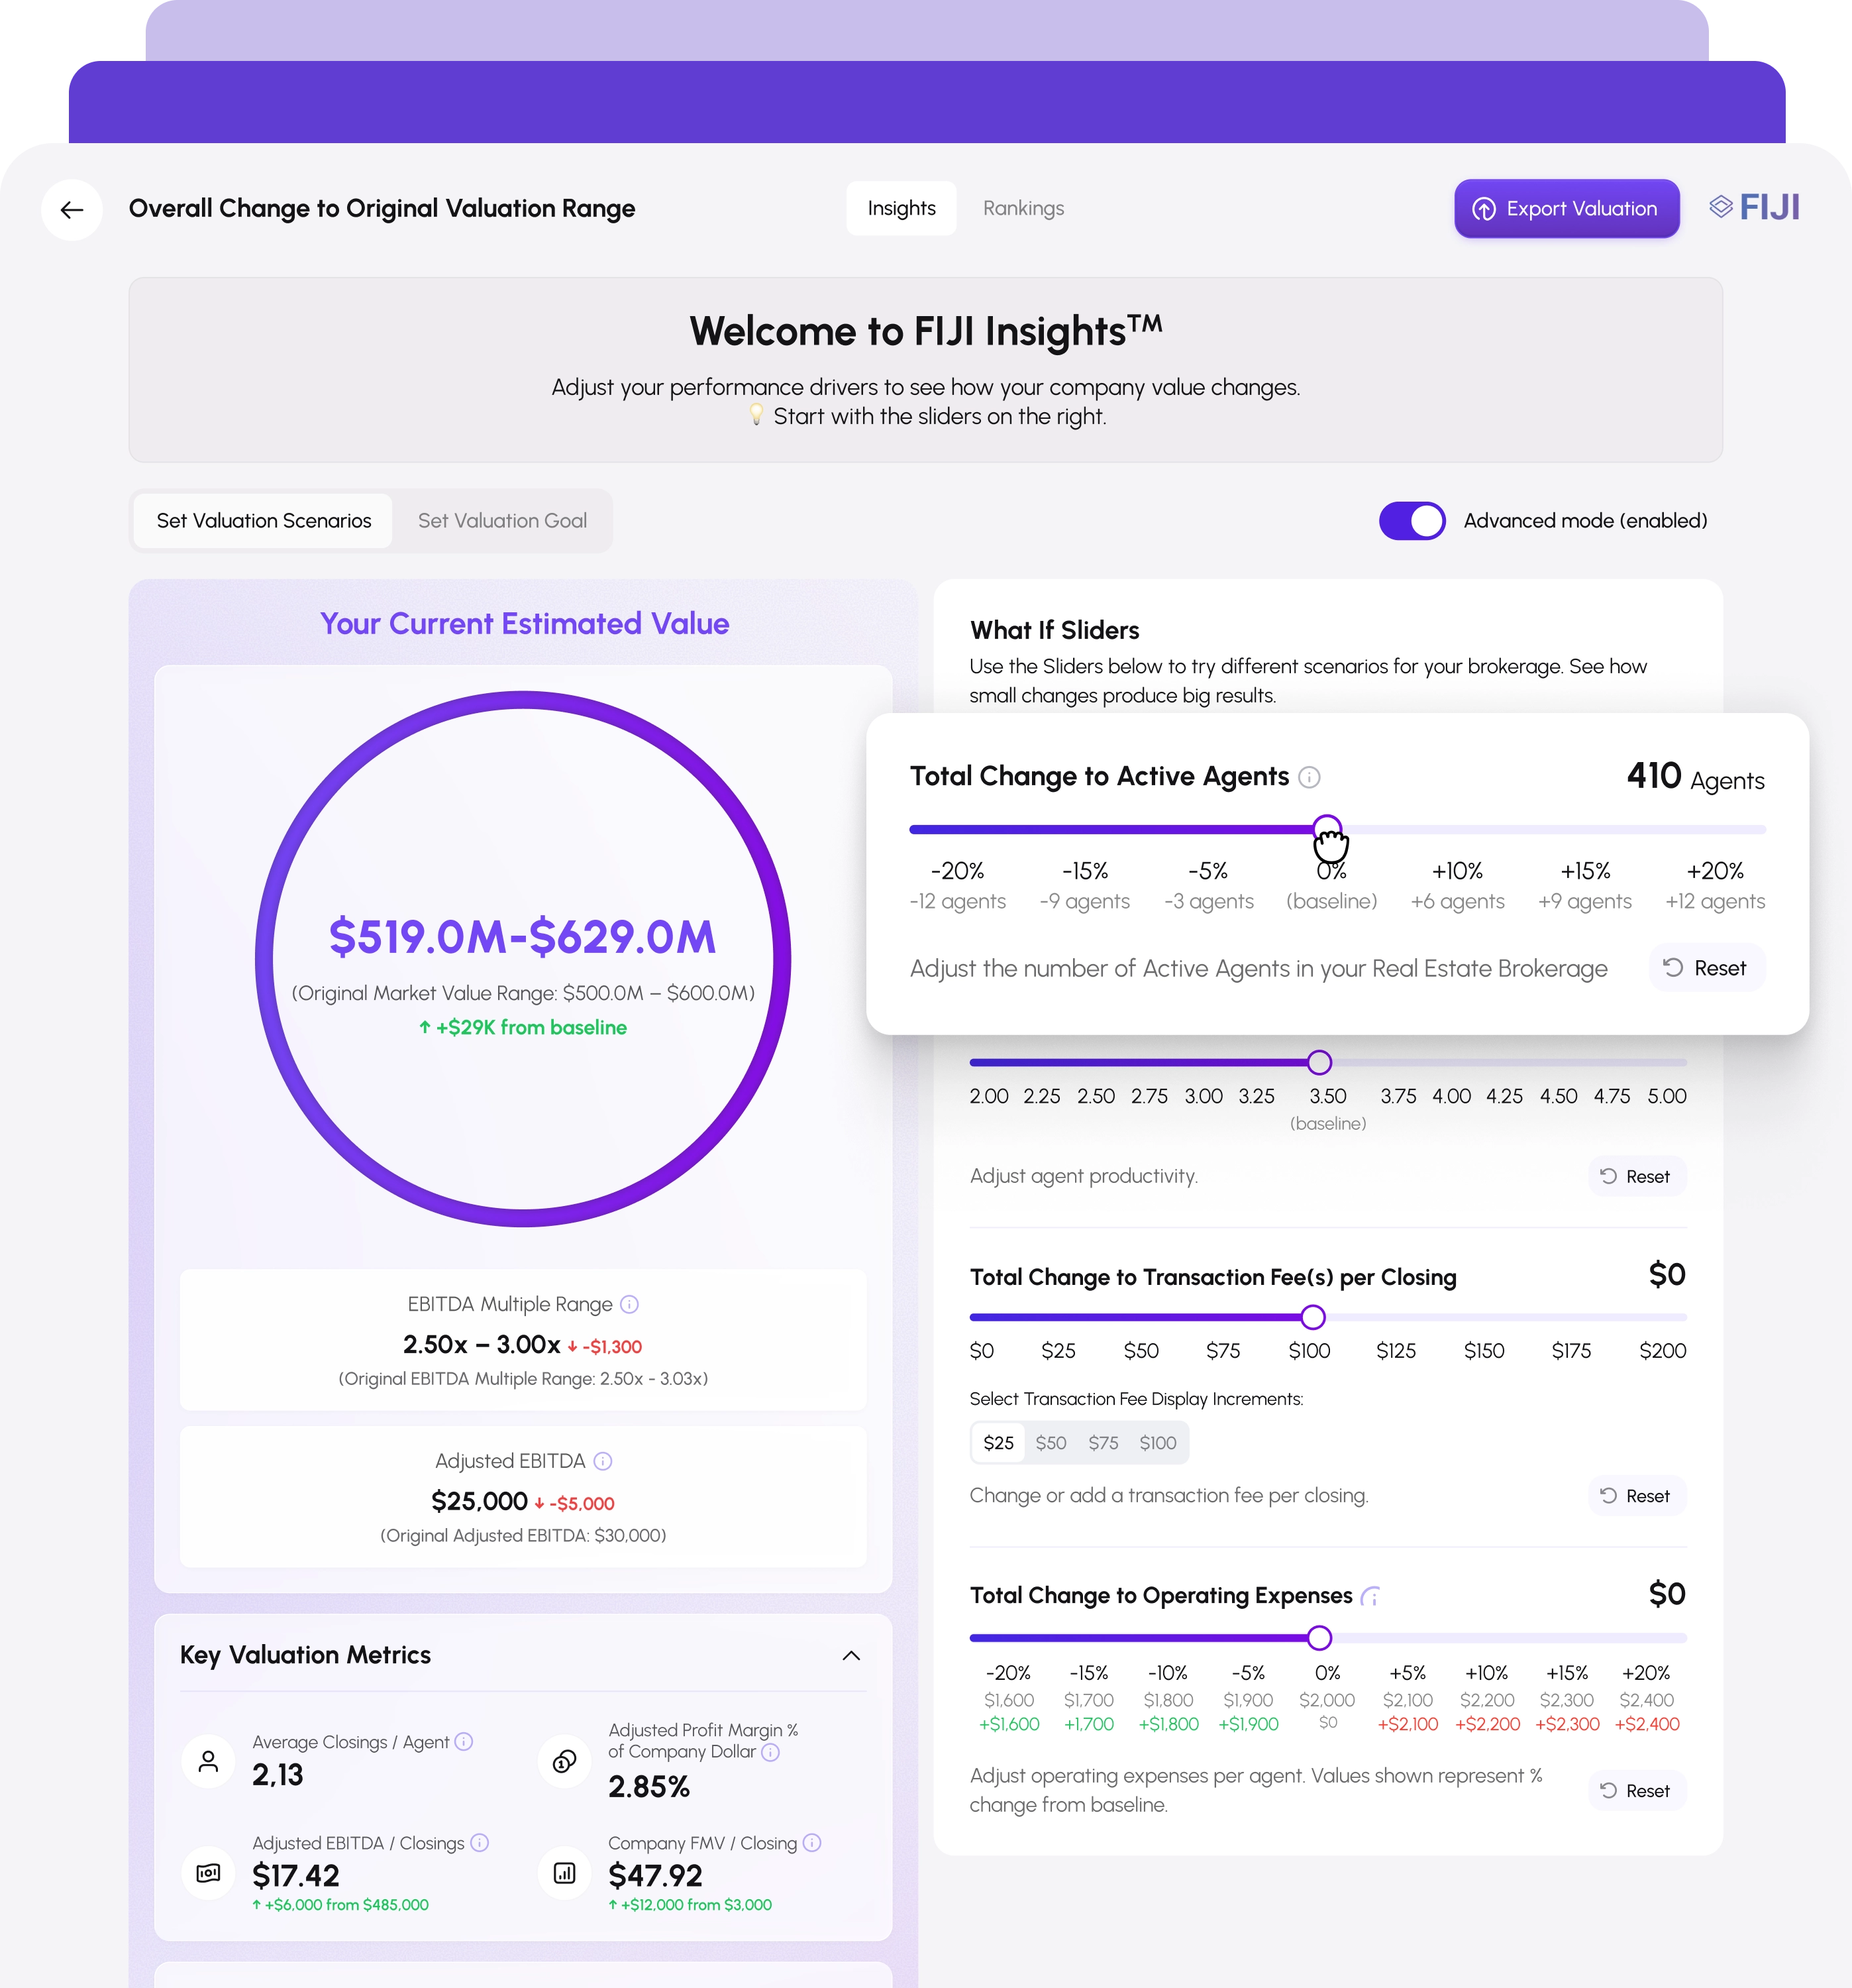Click the +5% $2,100 operating expenses mark
Viewport: 1852px width, 1988px height.
click(x=1408, y=1698)
